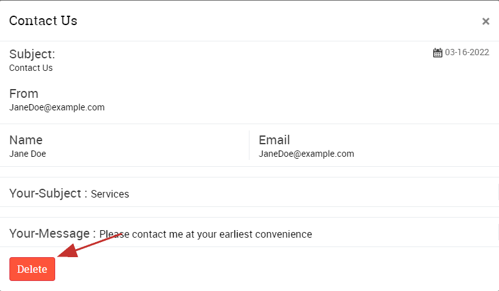Click the Contact Us dialog title
This screenshot has width=499, height=291.
(43, 21)
